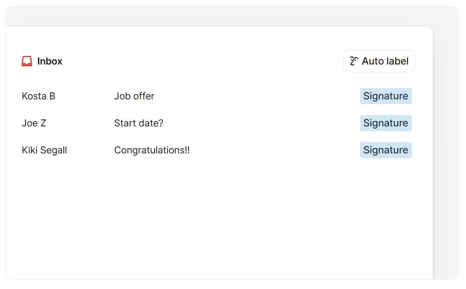
Task: Click Signature tag on Start date? email
Action: (386, 123)
